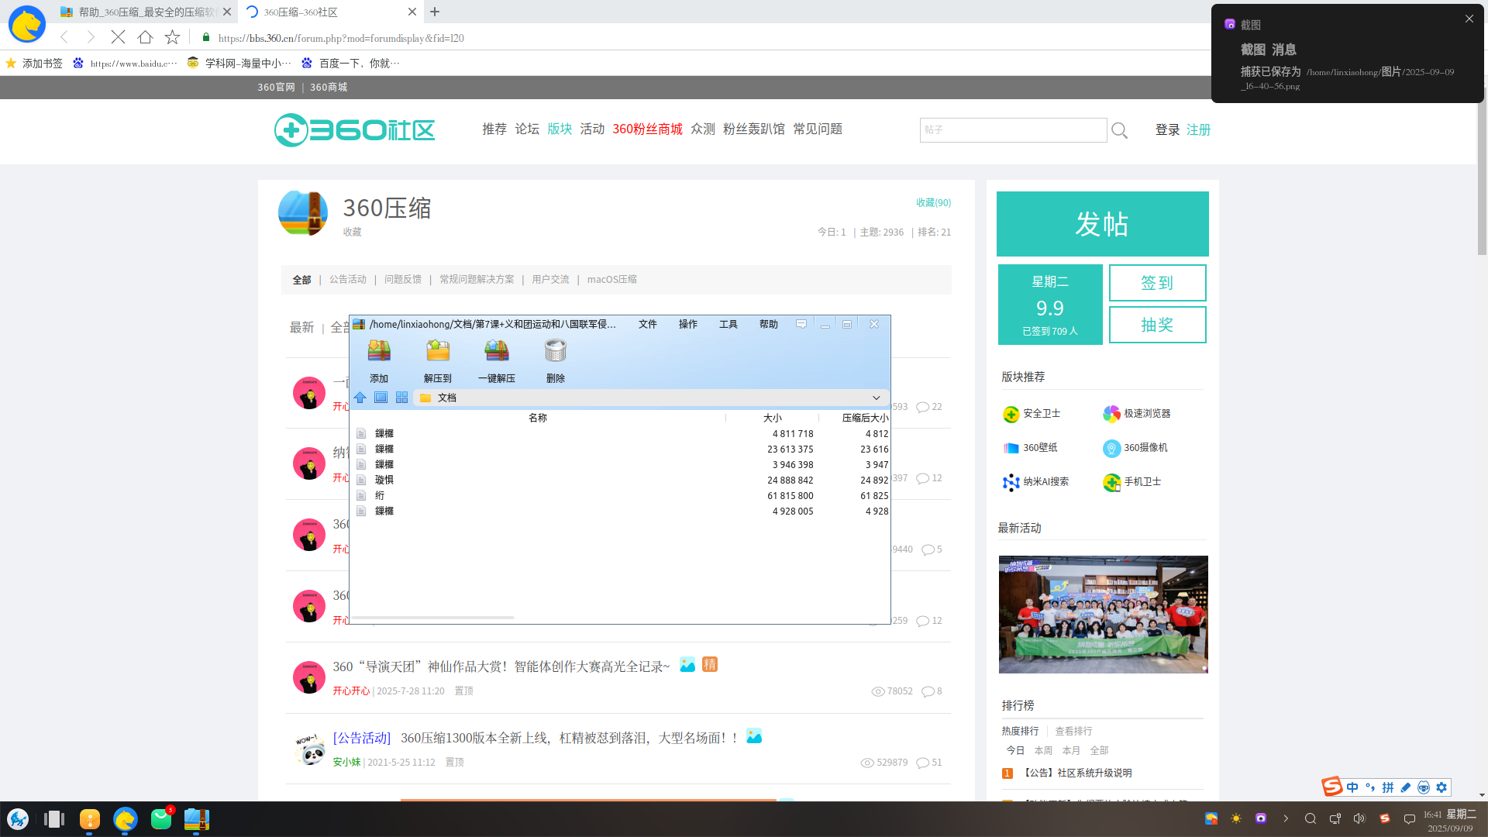Click the 发帖 post button

coord(1103,224)
